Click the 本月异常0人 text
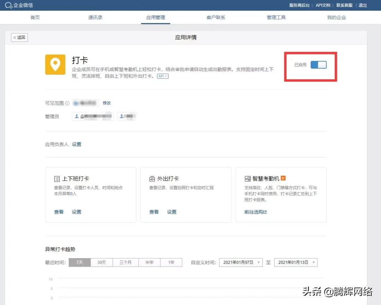This screenshot has height=305, width=381. [65, 194]
